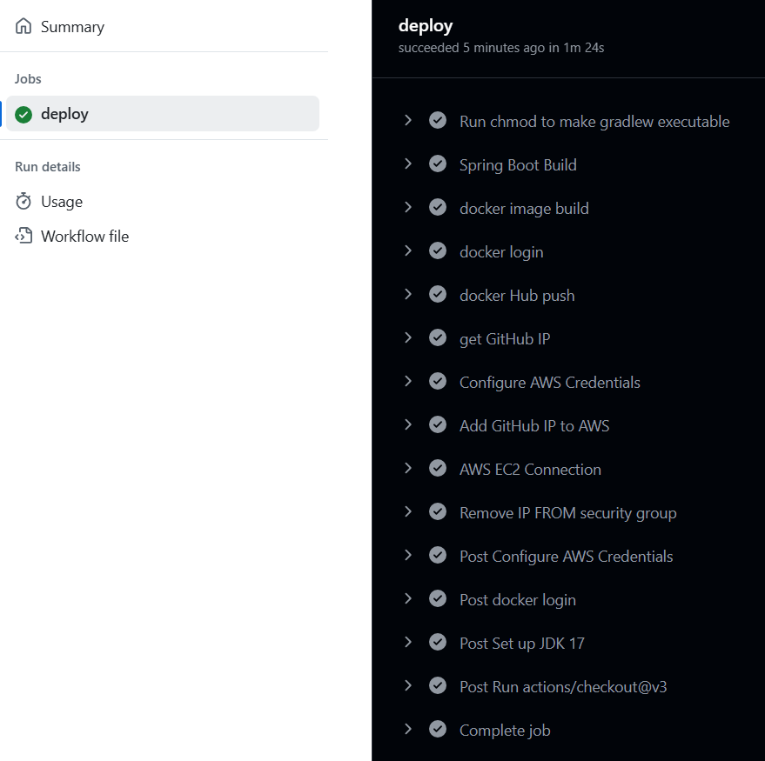Click chevron beside Complete job
This screenshot has width=765, height=761.
tap(408, 729)
